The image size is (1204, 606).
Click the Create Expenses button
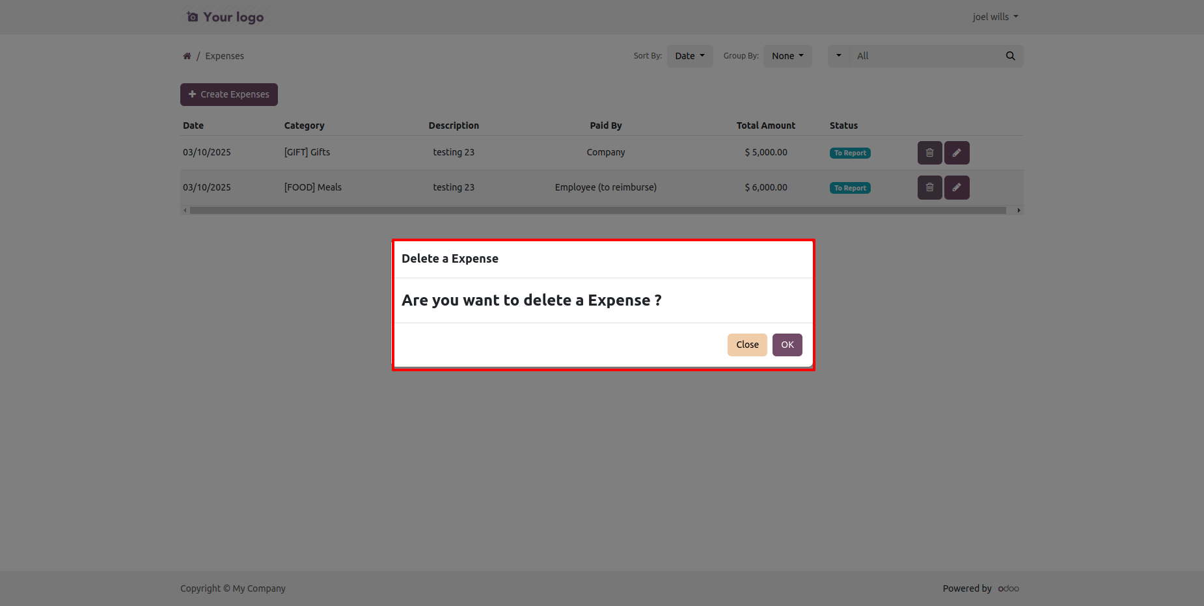(229, 94)
